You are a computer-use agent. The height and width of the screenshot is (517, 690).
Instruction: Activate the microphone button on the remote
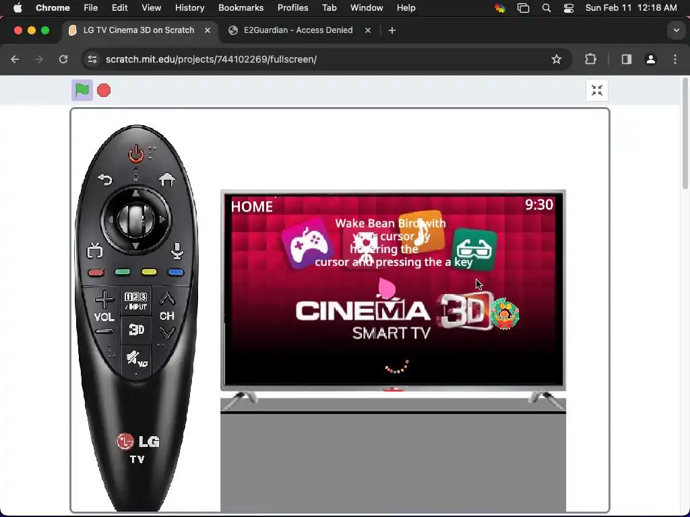(177, 250)
